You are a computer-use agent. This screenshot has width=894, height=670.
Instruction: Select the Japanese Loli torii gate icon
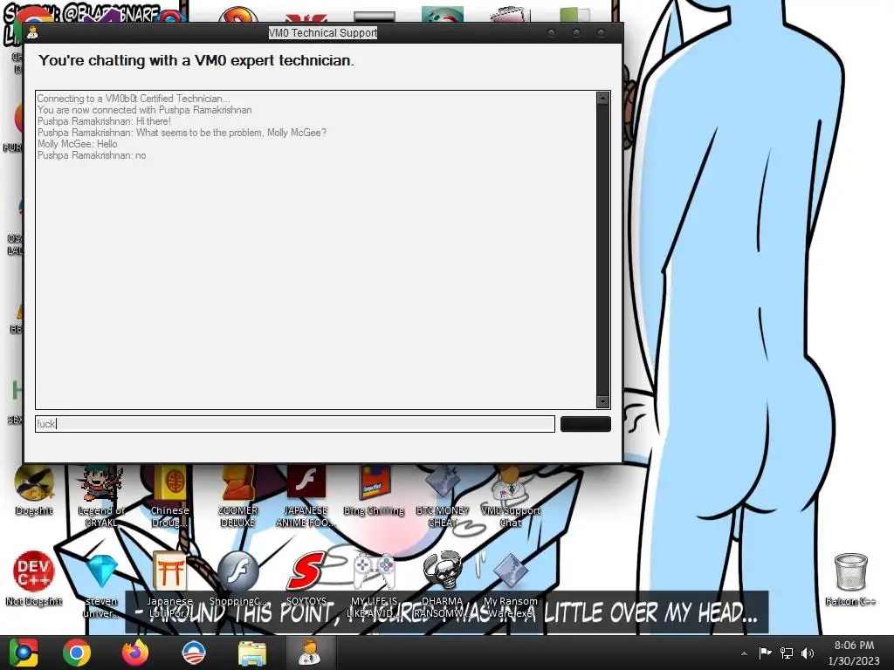click(170, 584)
